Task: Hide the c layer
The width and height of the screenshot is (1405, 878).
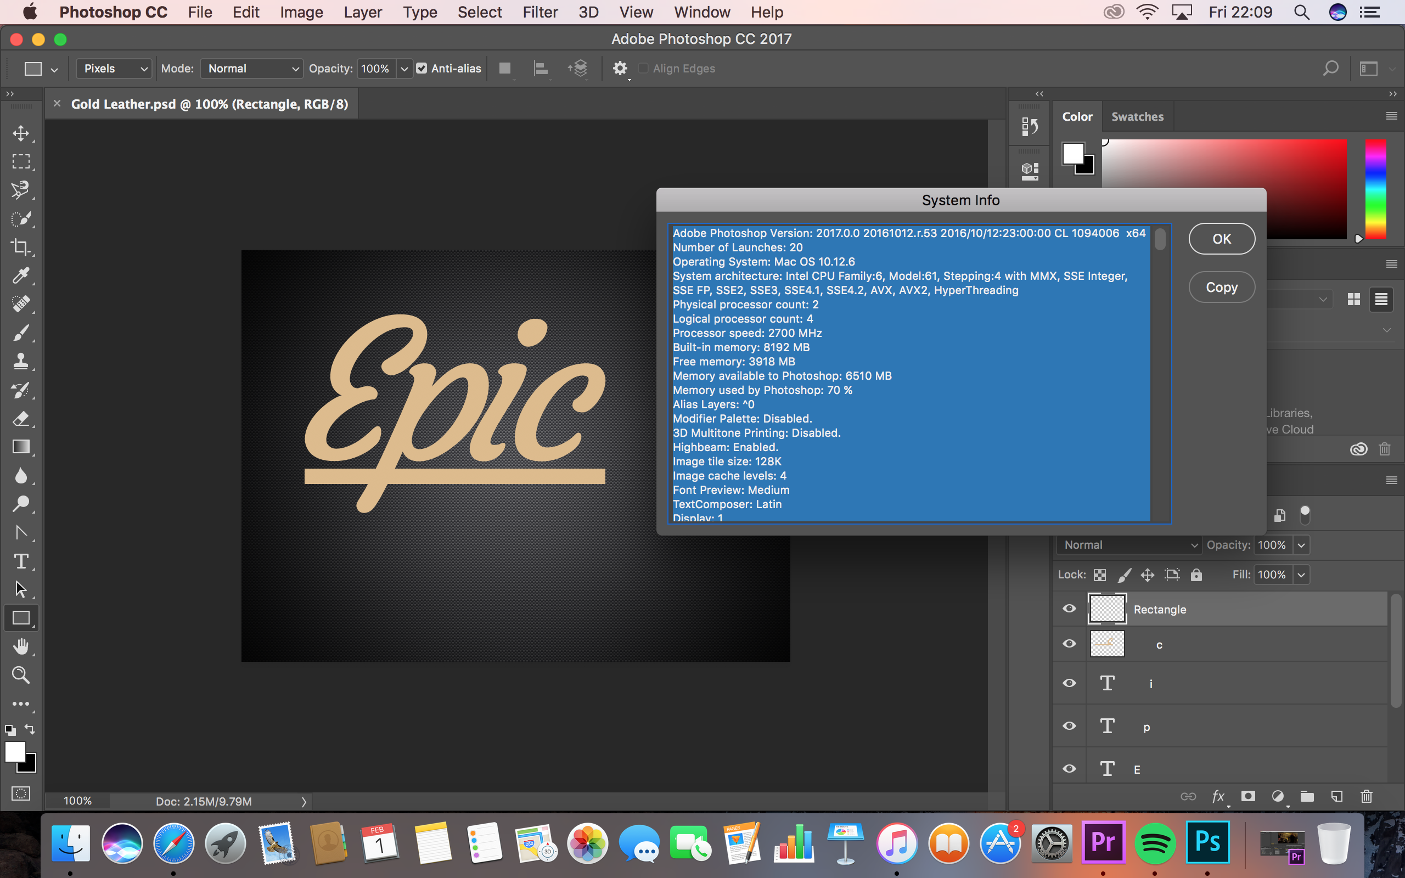Action: coord(1070,644)
